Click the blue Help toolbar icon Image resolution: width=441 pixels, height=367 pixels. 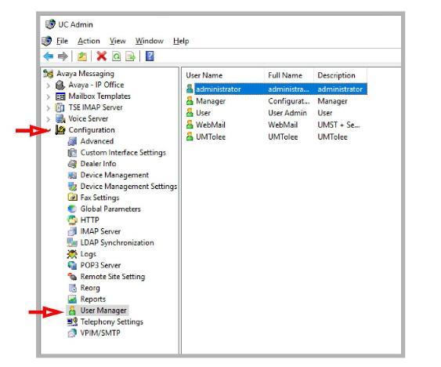[150, 56]
